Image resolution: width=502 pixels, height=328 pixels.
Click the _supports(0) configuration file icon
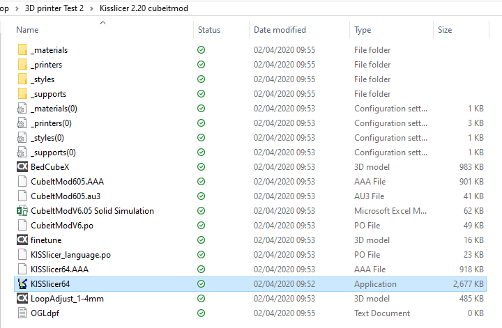(x=22, y=153)
